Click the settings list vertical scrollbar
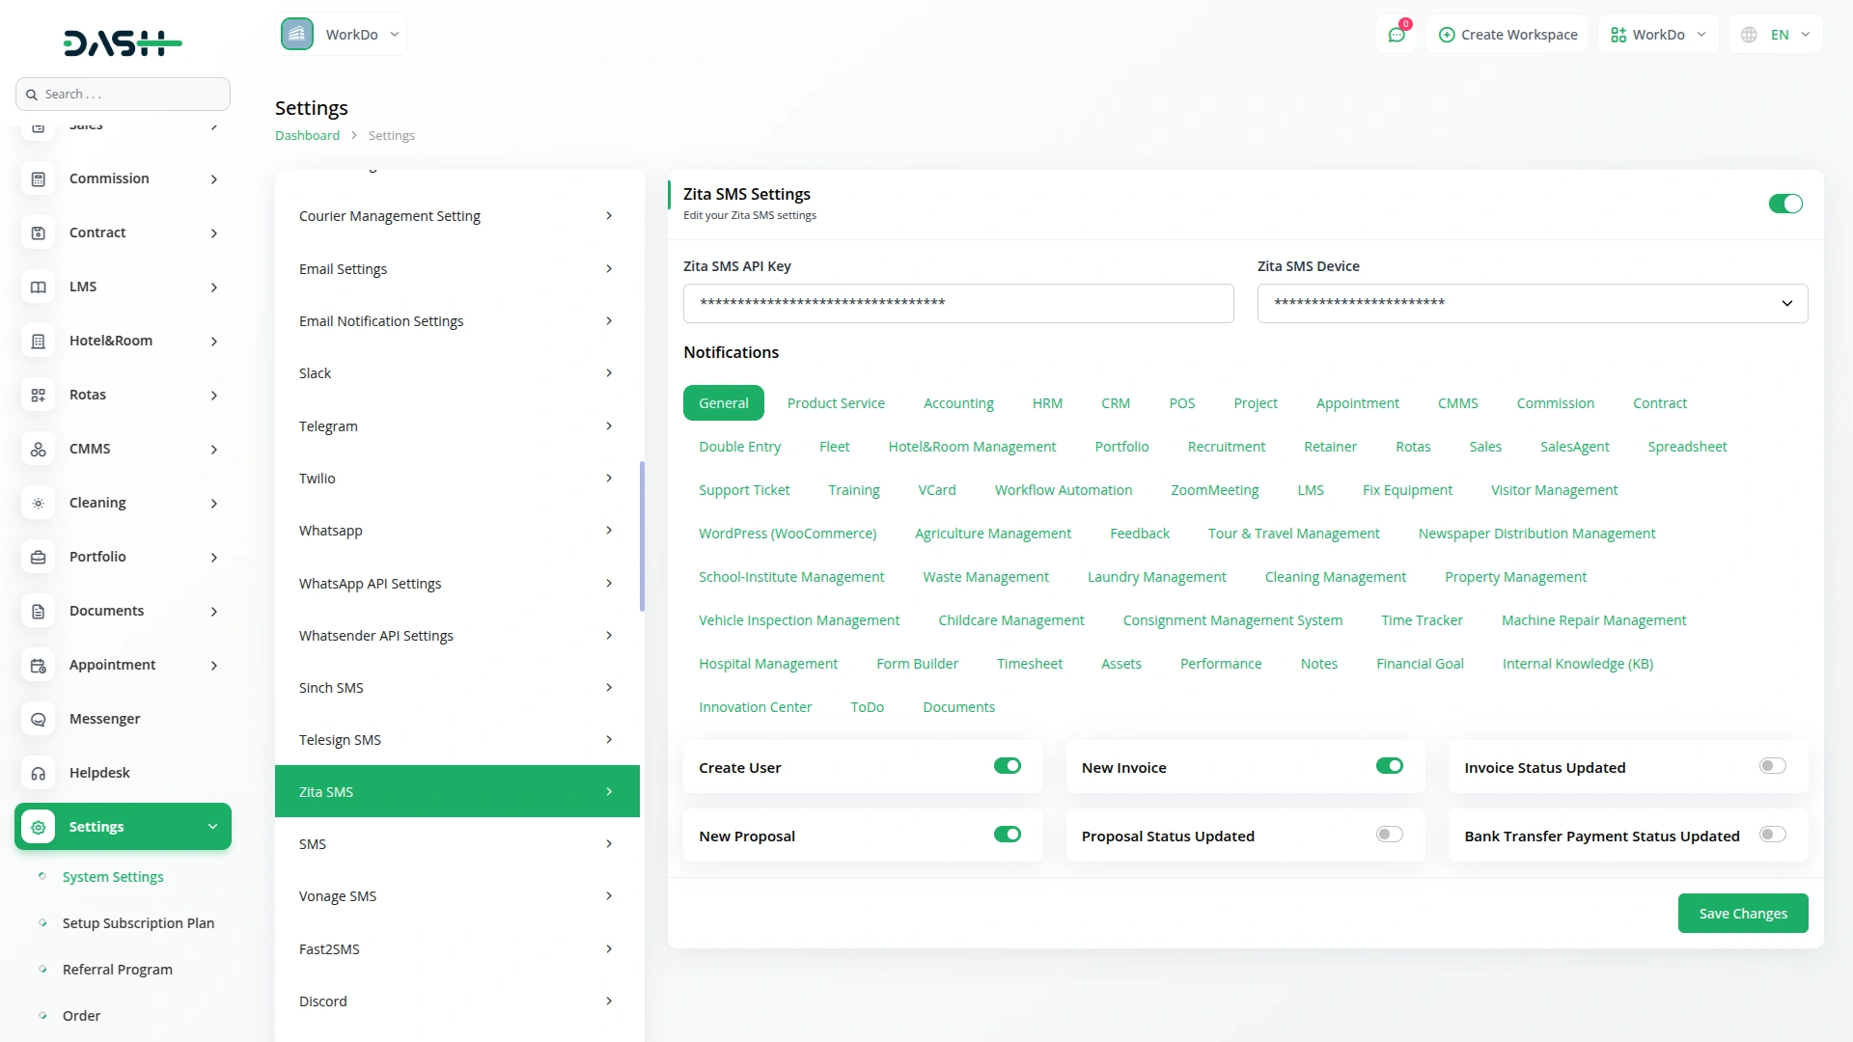Image resolution: width=1853 pixels, height=1042 pixels. [642, 535]
